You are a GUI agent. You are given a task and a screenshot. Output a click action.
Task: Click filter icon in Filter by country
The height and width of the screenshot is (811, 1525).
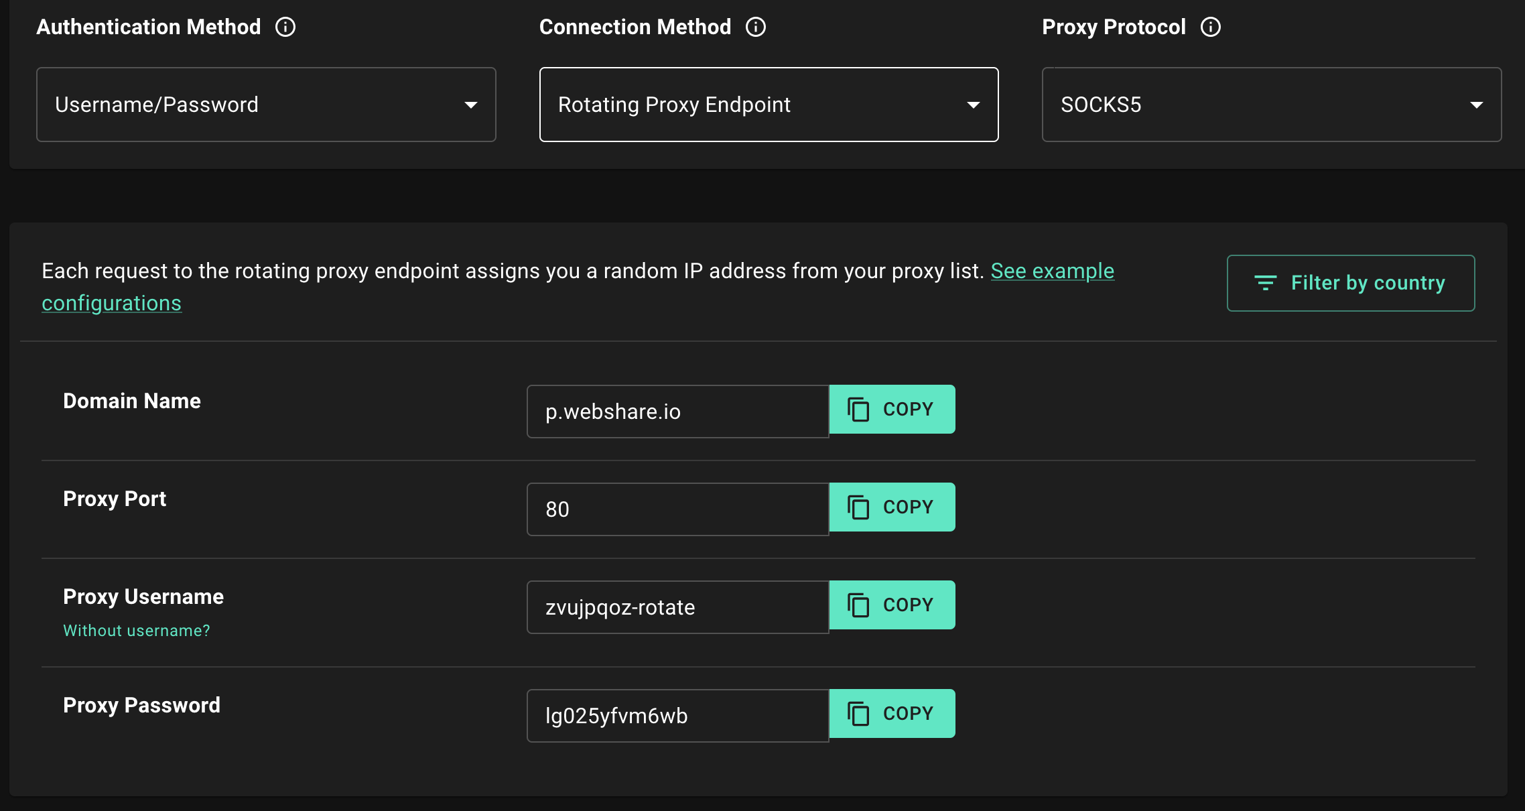pyautogui.click(x=1265, y=283)
